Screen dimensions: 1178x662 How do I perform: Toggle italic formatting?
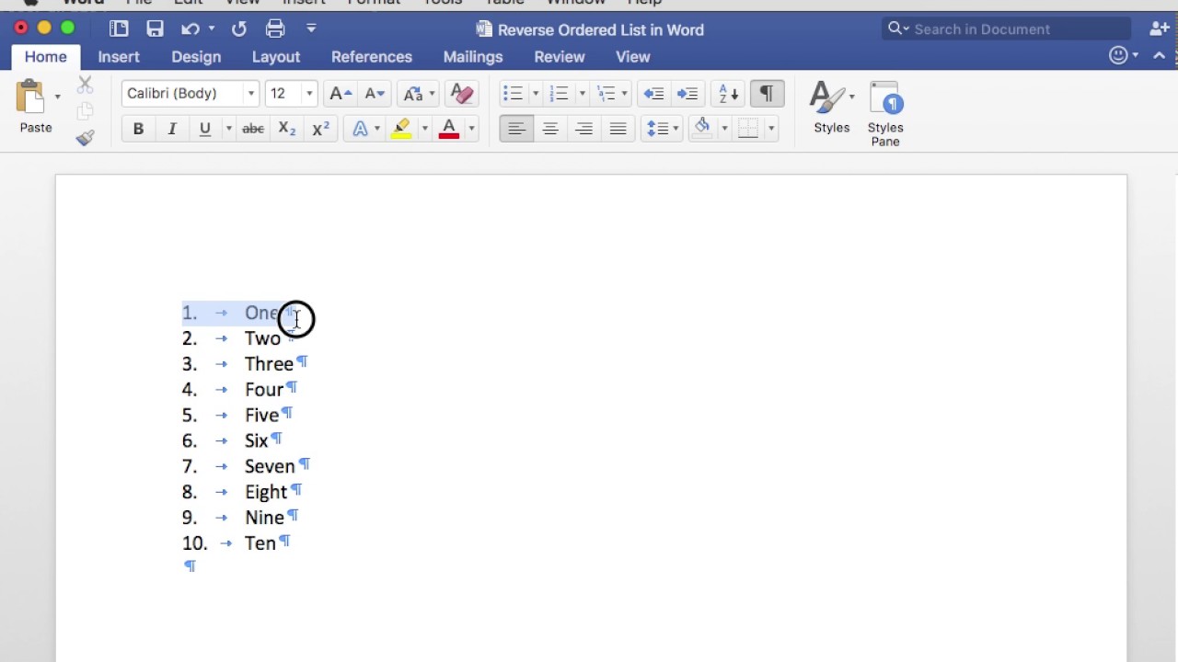point(171,130)
